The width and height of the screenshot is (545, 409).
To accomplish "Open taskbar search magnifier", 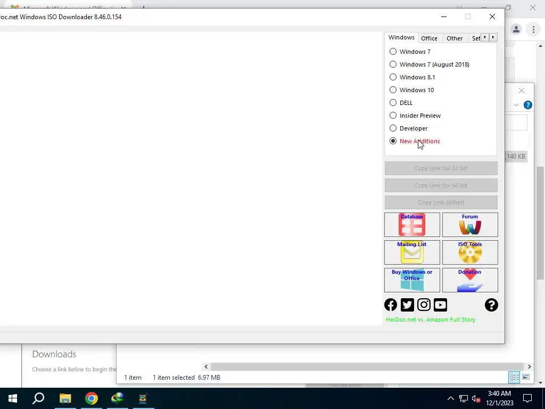I will 38,398.
